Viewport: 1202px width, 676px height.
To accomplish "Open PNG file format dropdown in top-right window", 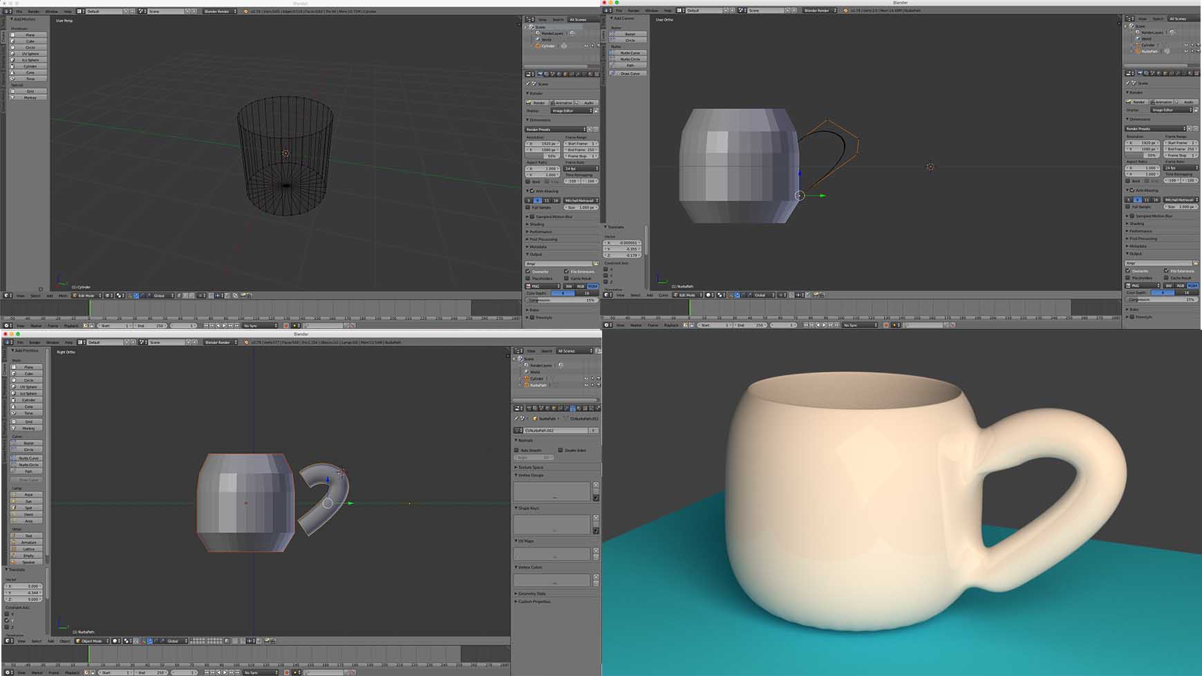I will 1143,285.
